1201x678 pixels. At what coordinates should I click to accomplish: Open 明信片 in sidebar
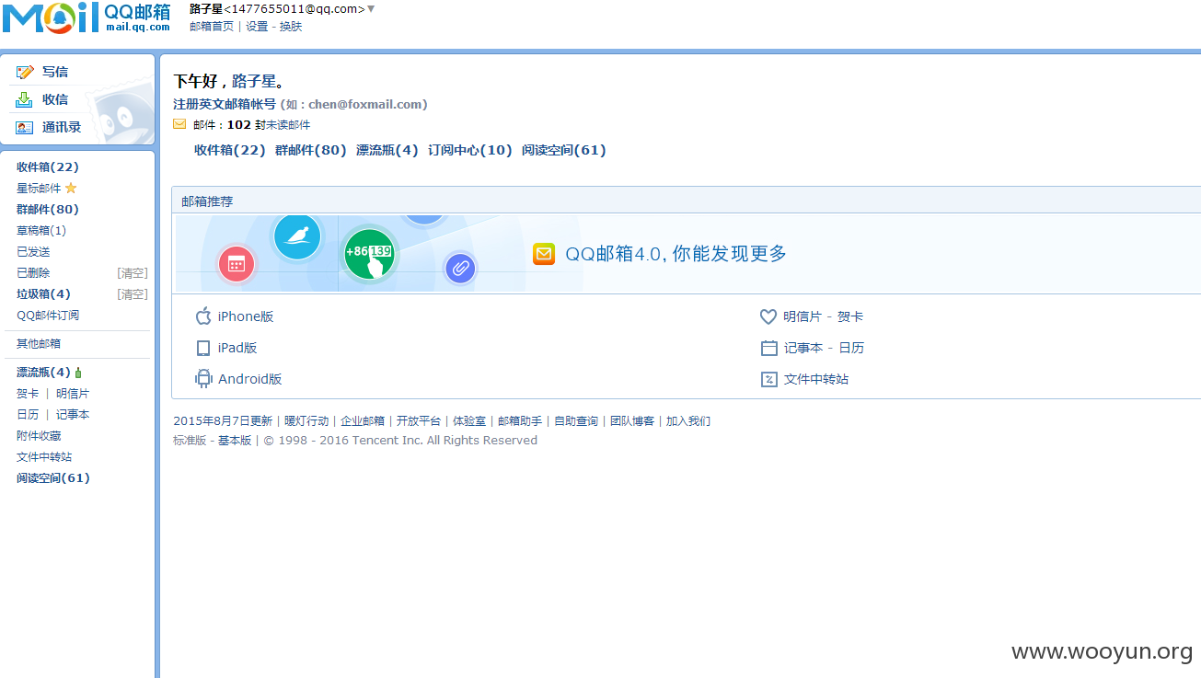tap(73, 394)
